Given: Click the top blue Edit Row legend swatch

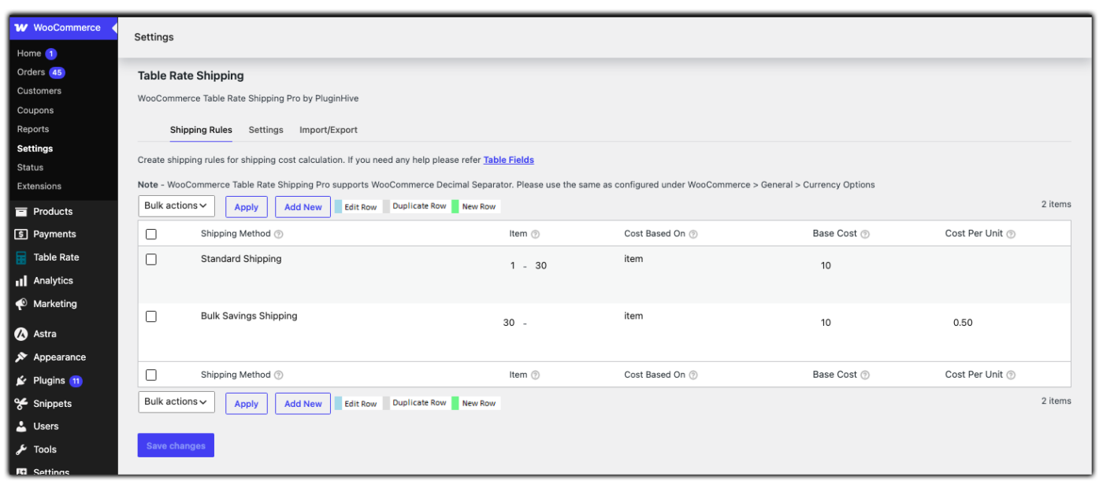Looking at the screenshot, I should tap(338, 207).
